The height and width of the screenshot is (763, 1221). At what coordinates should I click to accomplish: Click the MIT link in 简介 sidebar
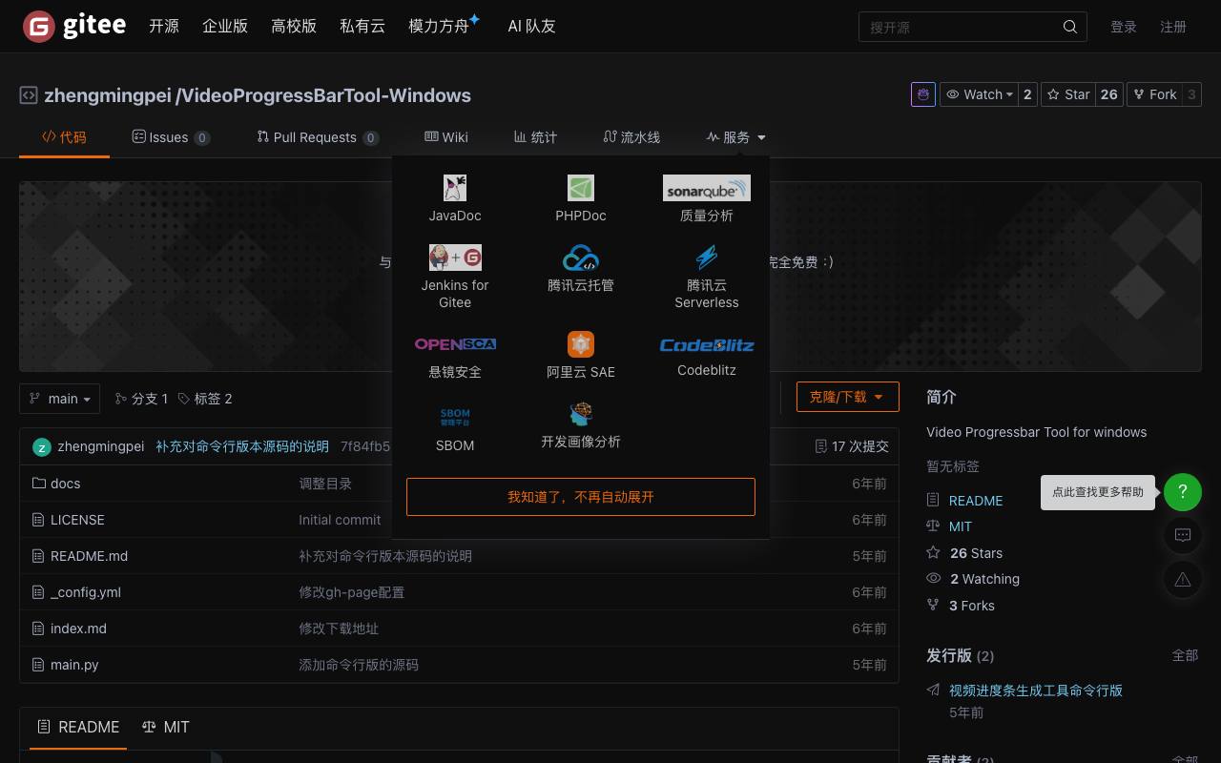(961, 526)
